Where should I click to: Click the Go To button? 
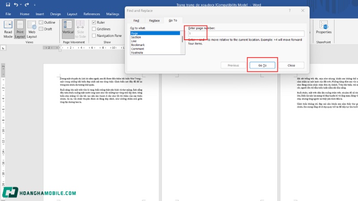click(x=262, y=65)
